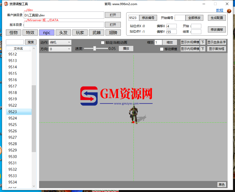Click the file list scroll-up arrow
Image resolution: width=235 pixels, height=192 pixels.
(x=34, y=49)
